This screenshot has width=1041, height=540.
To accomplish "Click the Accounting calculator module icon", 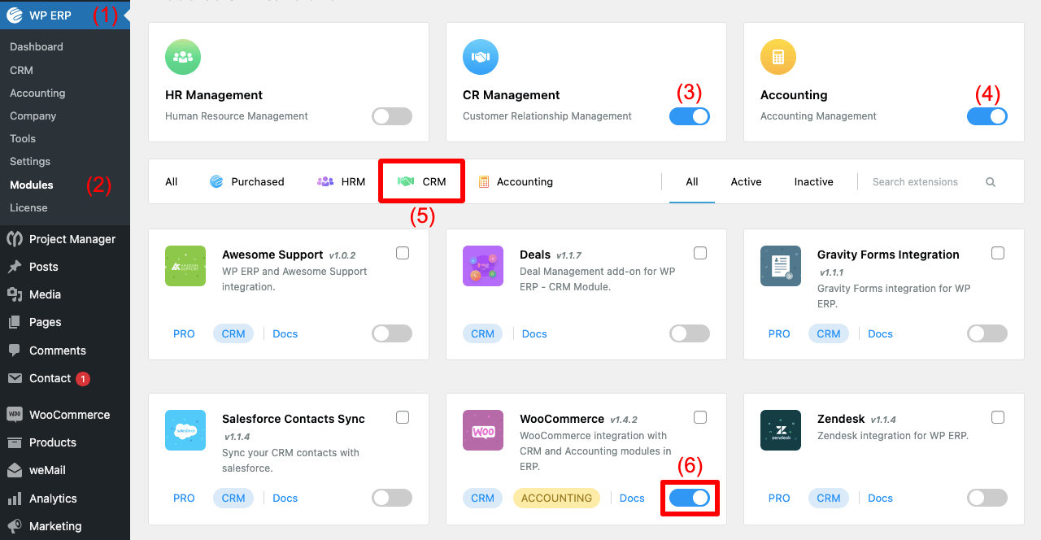I will pos(778,57).
